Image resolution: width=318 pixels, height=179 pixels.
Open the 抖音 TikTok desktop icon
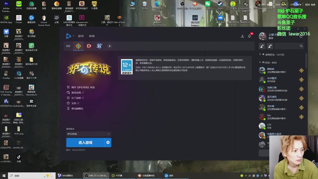click(x=19, y=158)
